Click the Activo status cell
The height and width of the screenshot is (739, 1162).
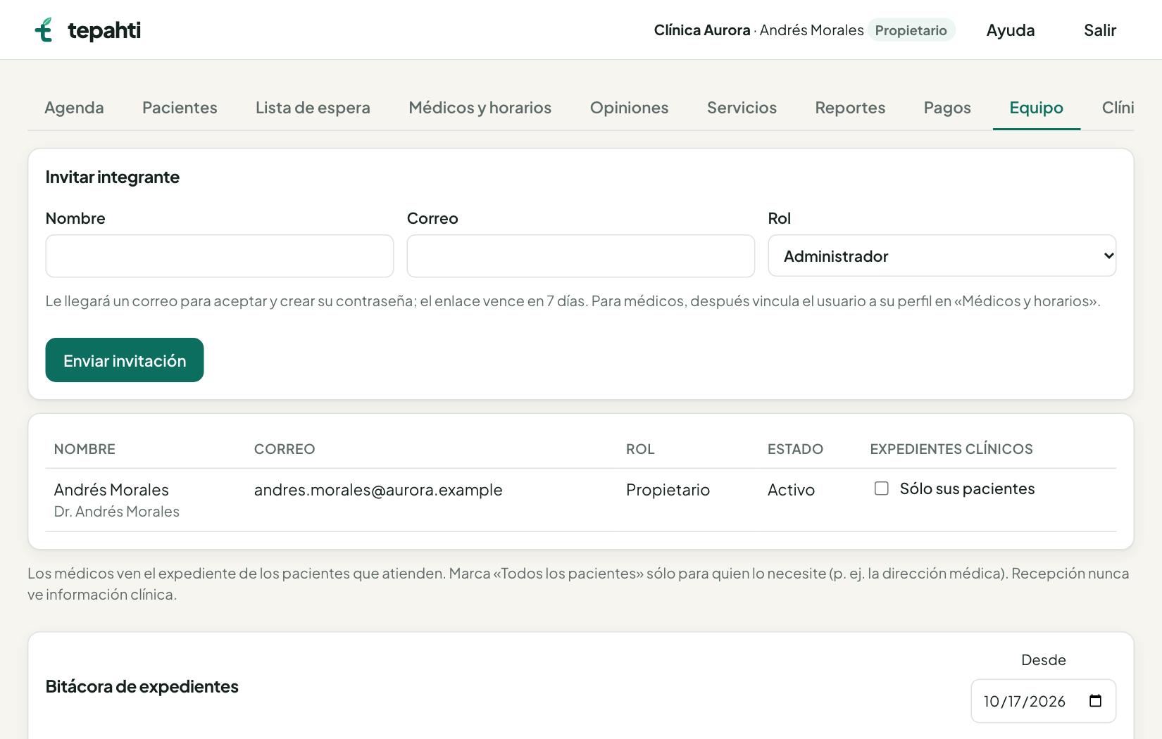click(791, 490)
